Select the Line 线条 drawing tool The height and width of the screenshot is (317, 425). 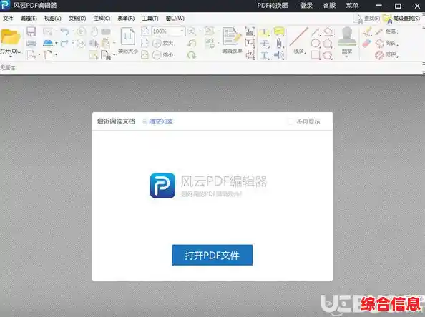click(299, 40)
